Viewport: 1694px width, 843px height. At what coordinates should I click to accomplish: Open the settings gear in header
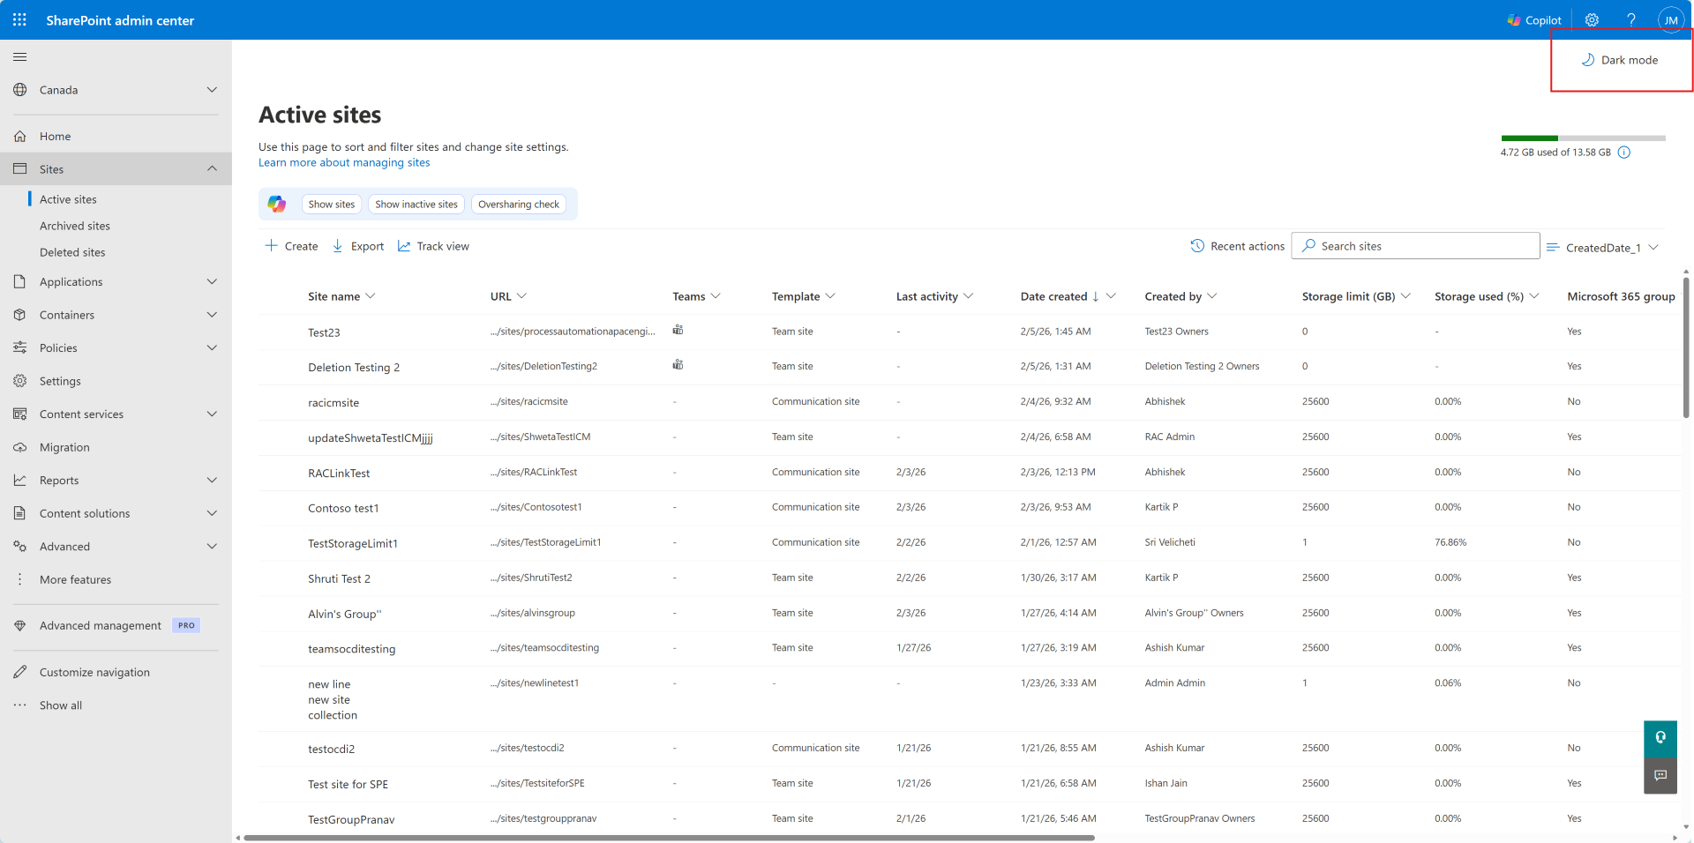1592,20
